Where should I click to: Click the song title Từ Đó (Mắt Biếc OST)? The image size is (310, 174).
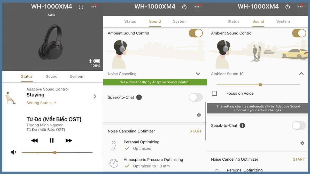pos(54,119)
